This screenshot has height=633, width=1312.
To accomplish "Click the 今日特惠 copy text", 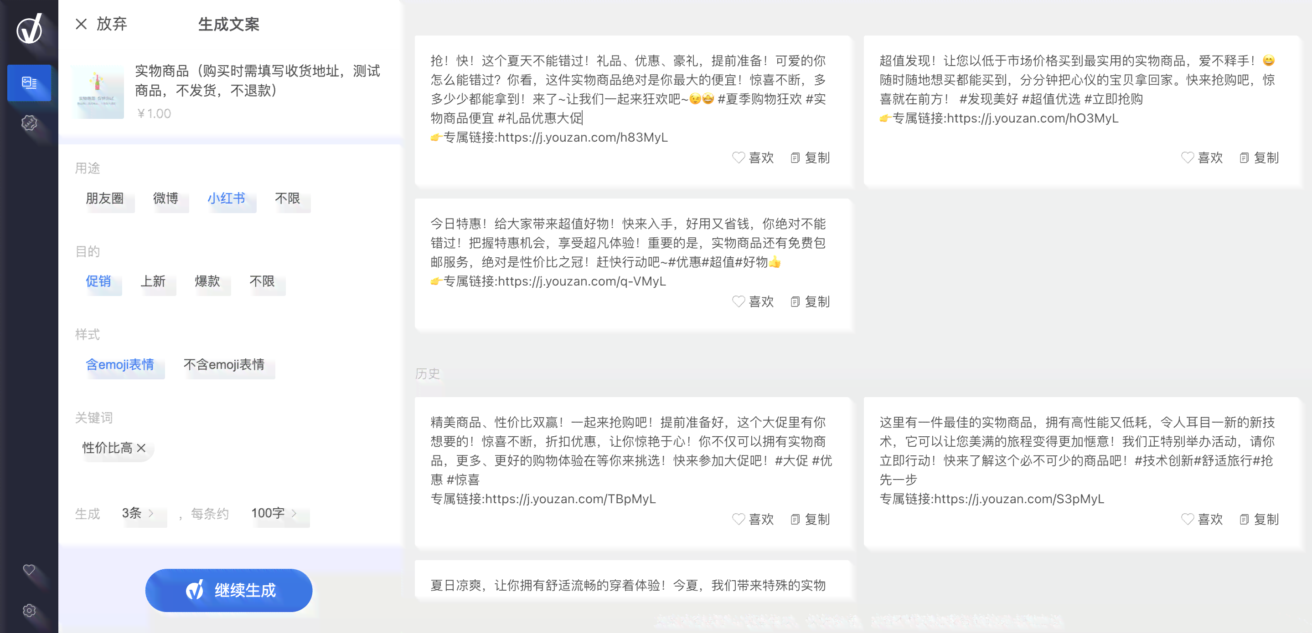I will tap(629, 243).
